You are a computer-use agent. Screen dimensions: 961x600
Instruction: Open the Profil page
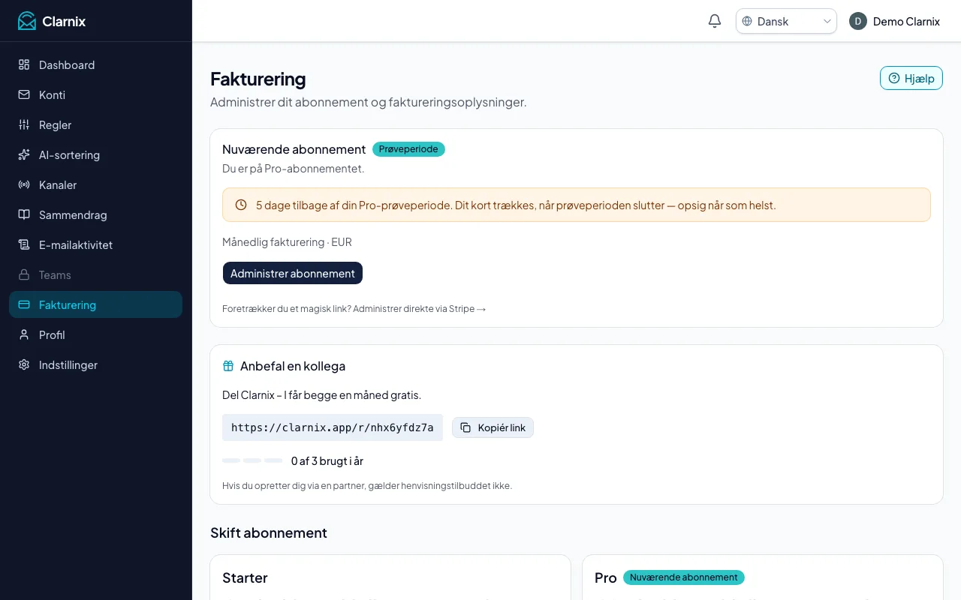click(x=95, y=334)
